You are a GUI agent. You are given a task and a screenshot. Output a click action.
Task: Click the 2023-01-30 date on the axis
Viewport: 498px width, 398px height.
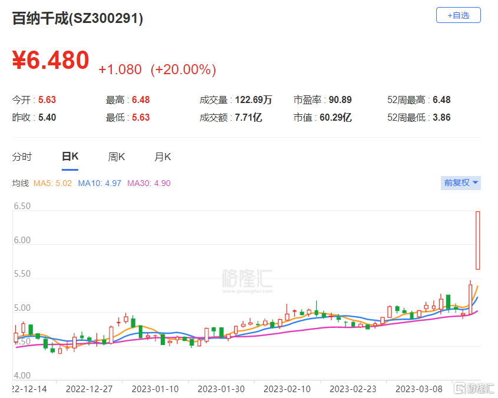[x=221, y=389]
